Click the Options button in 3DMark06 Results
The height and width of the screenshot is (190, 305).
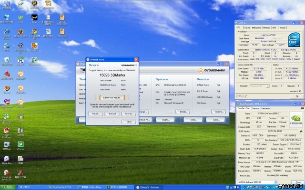pos(219,112)
